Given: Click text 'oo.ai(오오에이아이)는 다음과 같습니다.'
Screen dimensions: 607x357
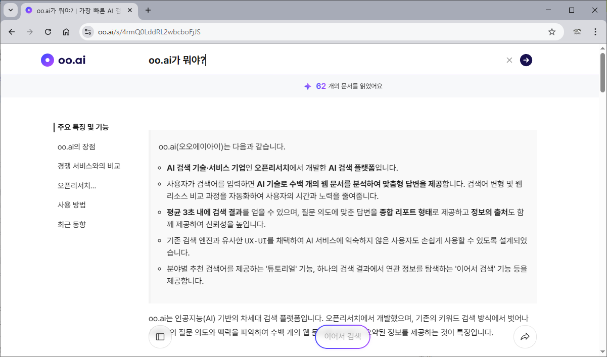Looking at the screenshot, I should coord(222,147).
